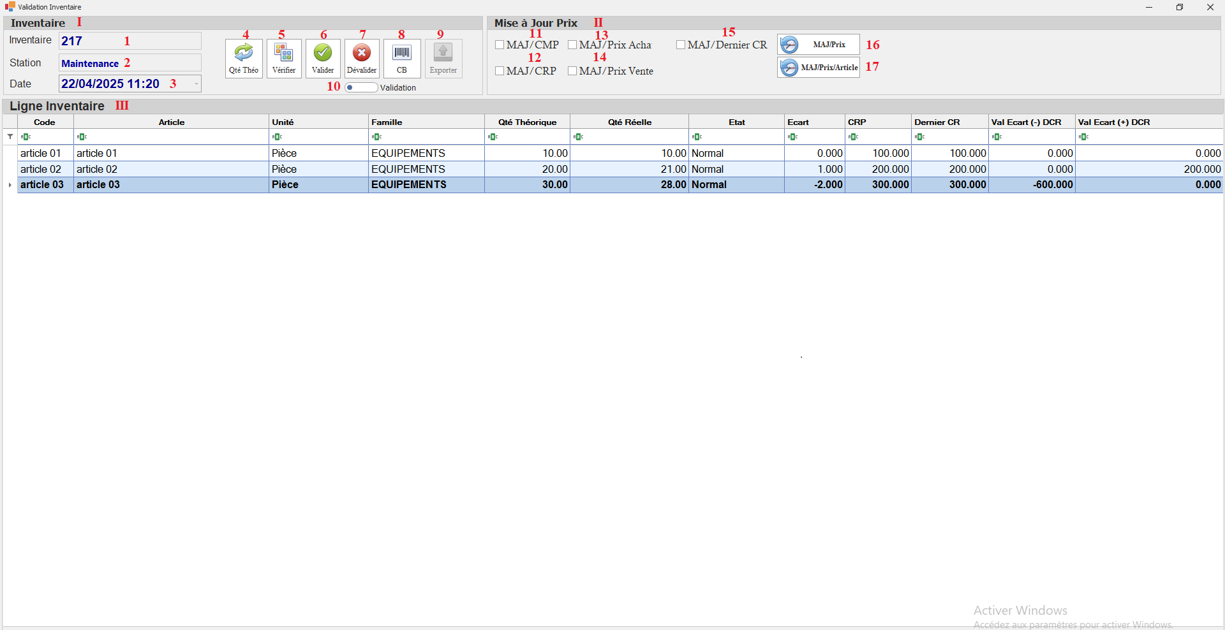Enable the MAJ/CMP checkbox
This screenshot has height=630, width=1225.
coord(500,45)
